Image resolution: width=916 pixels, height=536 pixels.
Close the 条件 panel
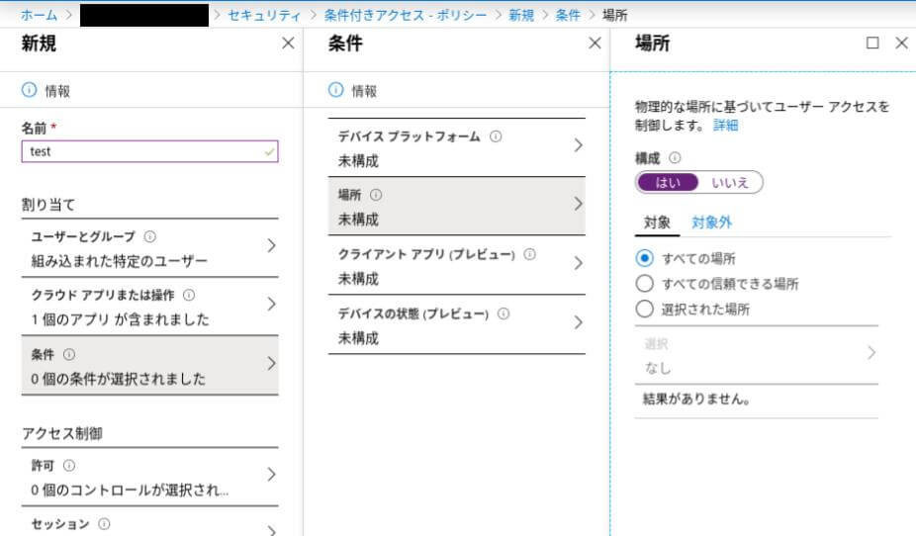pos(595,44)
